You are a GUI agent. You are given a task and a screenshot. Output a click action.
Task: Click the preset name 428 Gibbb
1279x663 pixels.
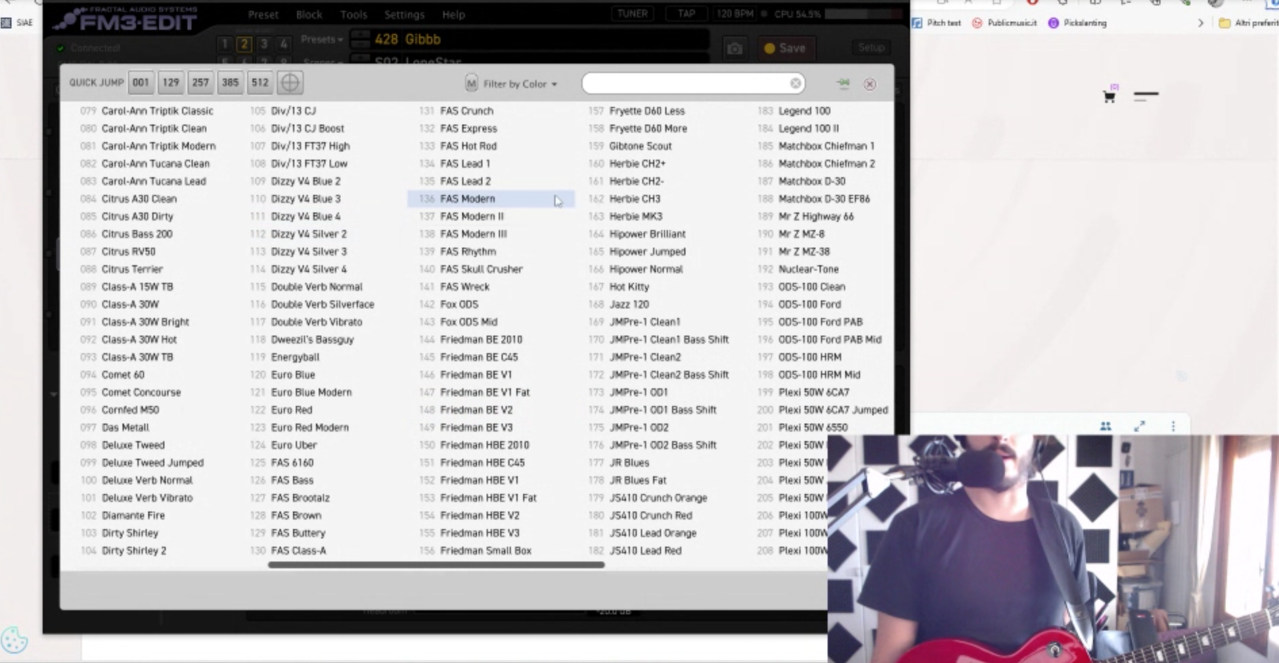pyautogui.click(x=407, y=39)
